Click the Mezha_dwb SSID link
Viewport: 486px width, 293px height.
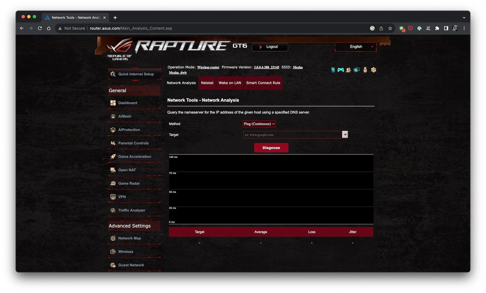pos(178,72)
